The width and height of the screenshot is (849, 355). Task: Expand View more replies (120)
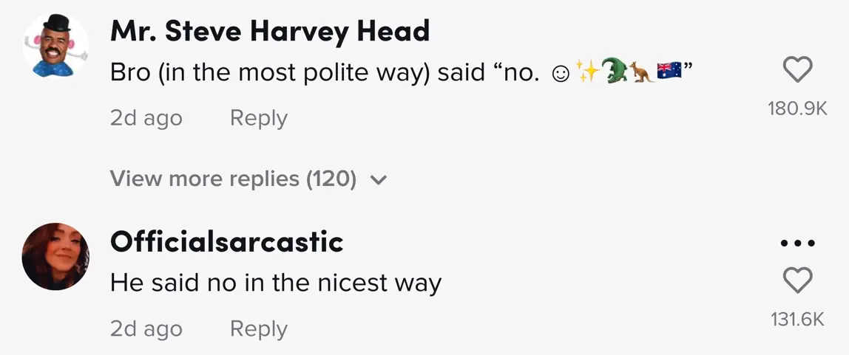(x=233, y=179)
